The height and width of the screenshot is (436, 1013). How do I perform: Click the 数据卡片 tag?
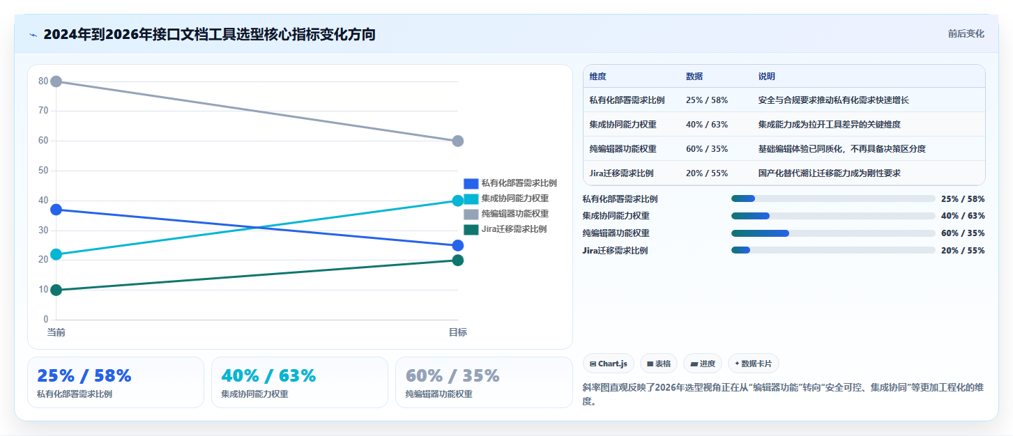pos(754,364)
